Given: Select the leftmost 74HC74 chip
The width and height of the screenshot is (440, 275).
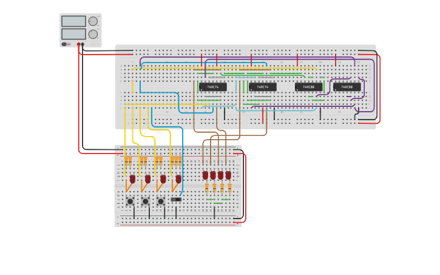Looking at the screenshot, I should click(212, 87).
